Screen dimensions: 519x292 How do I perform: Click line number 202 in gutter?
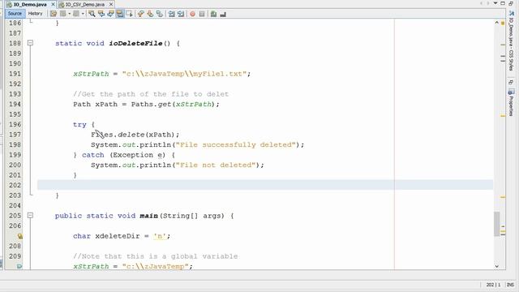[15, 185]
